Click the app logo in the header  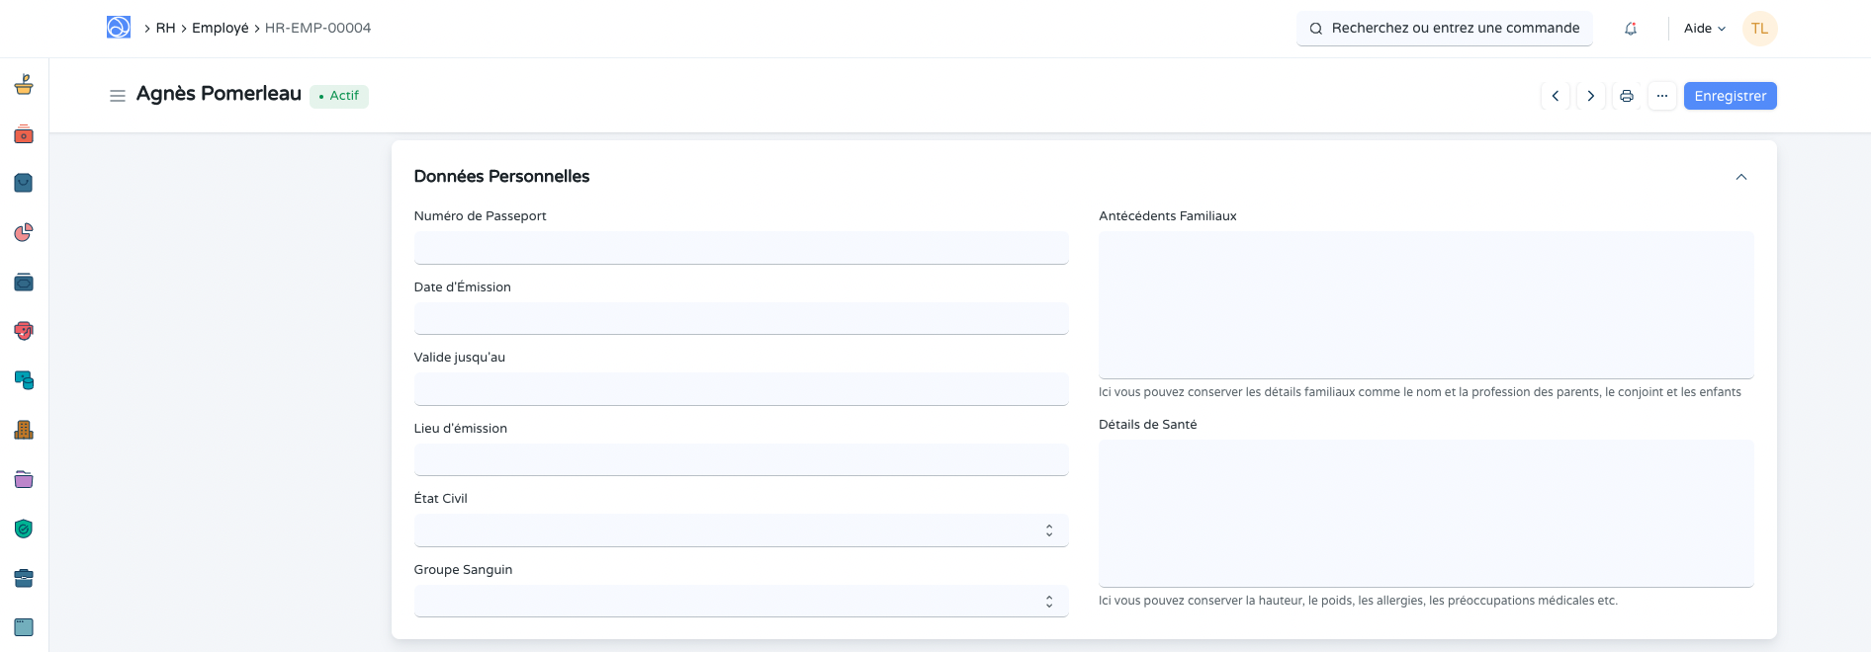pos(119,28)
